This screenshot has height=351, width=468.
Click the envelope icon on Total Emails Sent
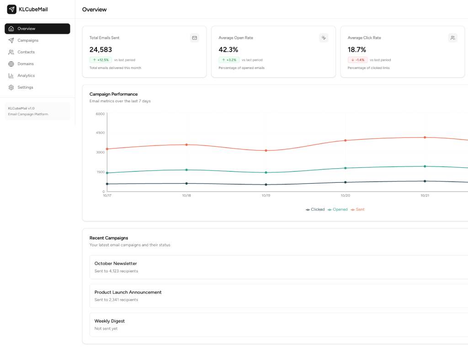click(x=194, y=38)
